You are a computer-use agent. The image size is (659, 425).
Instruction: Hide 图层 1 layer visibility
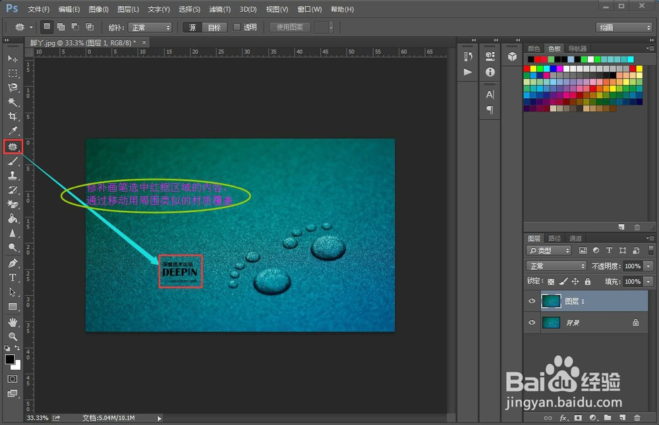(x=532, y=301)
